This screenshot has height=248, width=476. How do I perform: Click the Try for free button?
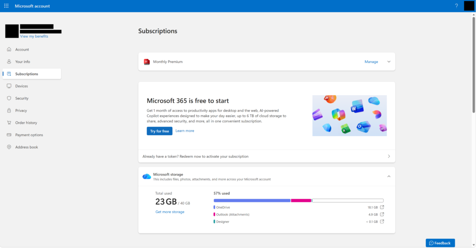pyautogui.click(x=159, y=131)
